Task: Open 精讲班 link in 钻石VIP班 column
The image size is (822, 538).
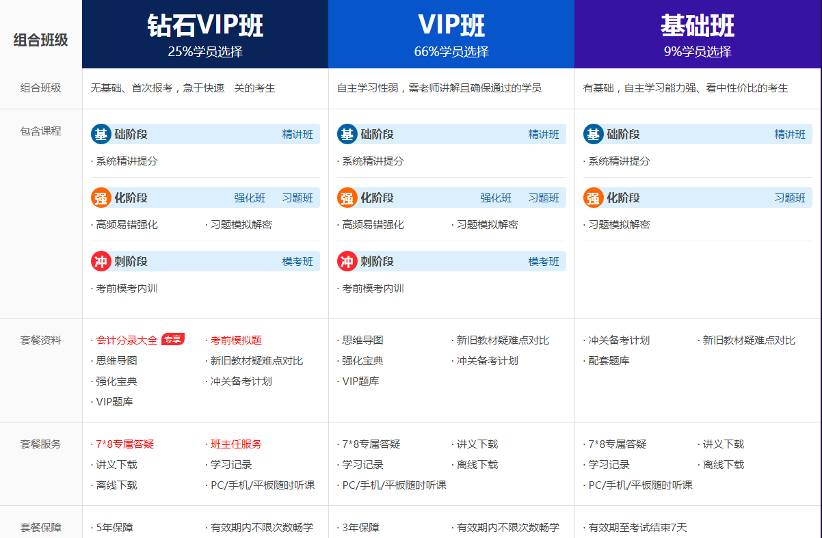Action: pos(297,135)
